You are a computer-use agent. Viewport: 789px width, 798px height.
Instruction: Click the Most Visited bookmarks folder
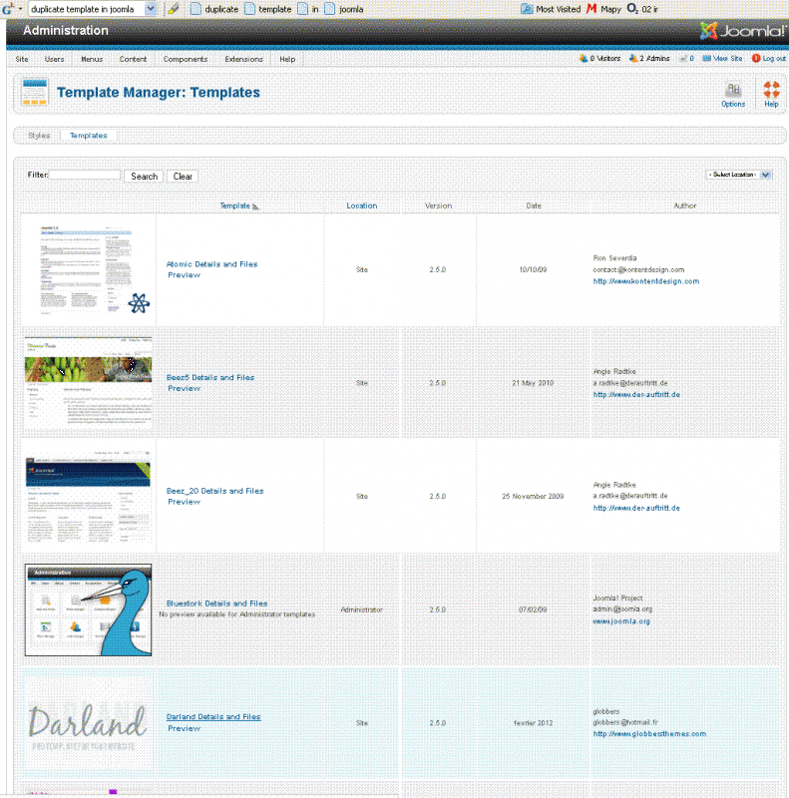pyautogui.click(x=527, y=9)
